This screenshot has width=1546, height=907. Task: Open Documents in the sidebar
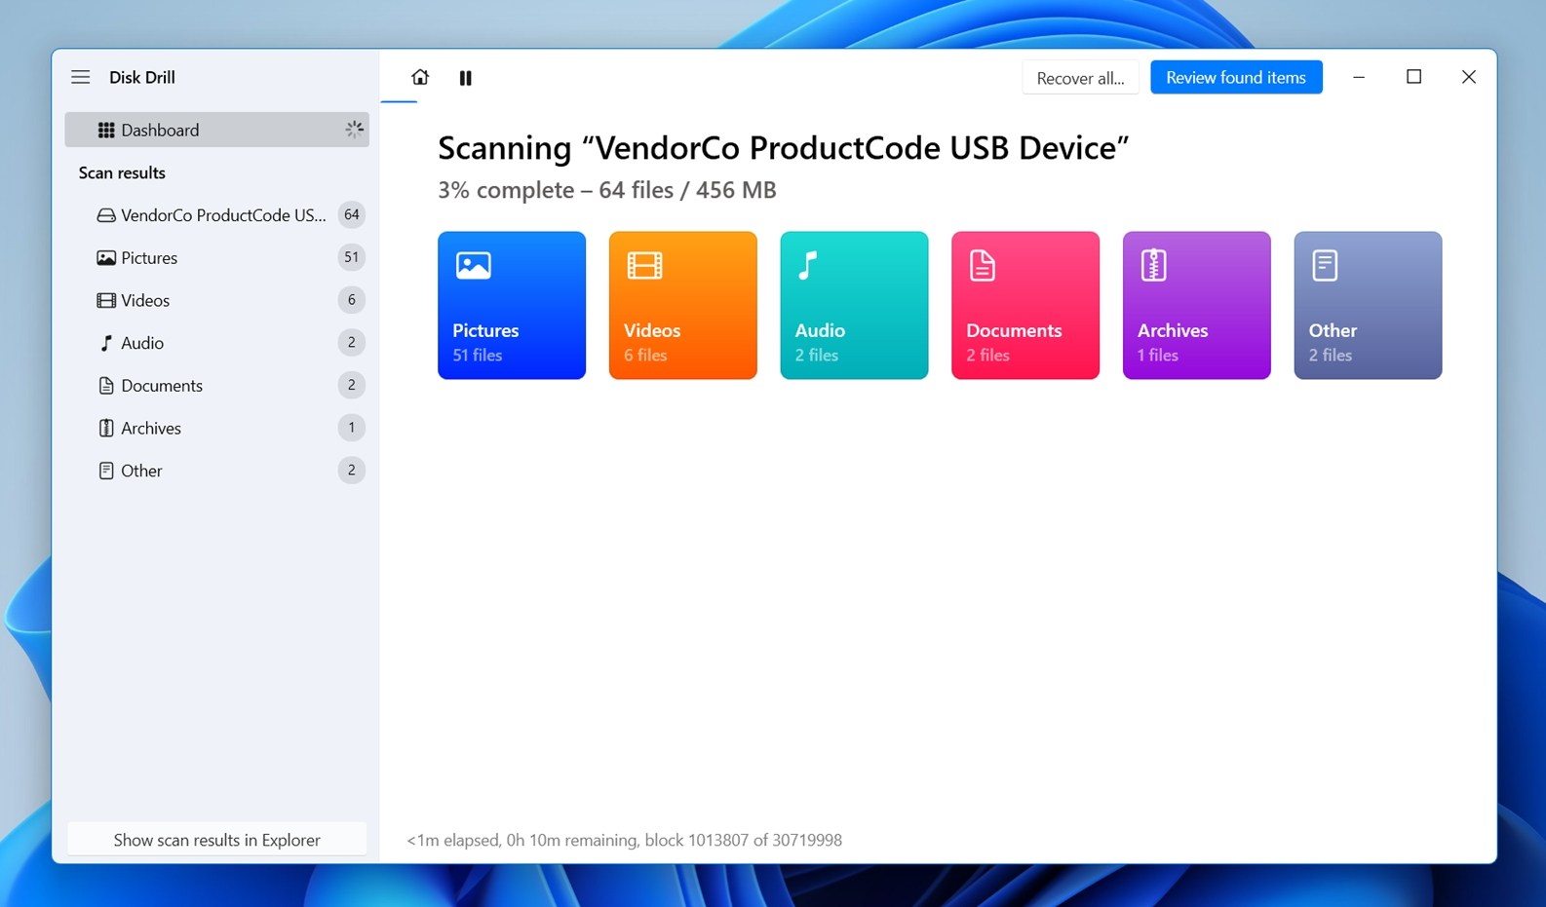[216, 385]
